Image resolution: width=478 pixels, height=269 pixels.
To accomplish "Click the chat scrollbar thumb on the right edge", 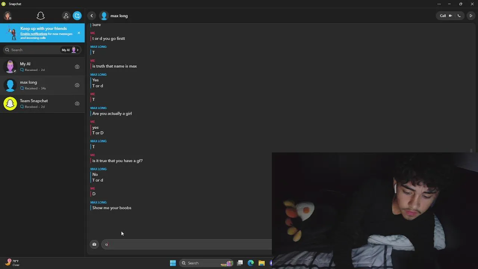I will [x=471, y=151].
